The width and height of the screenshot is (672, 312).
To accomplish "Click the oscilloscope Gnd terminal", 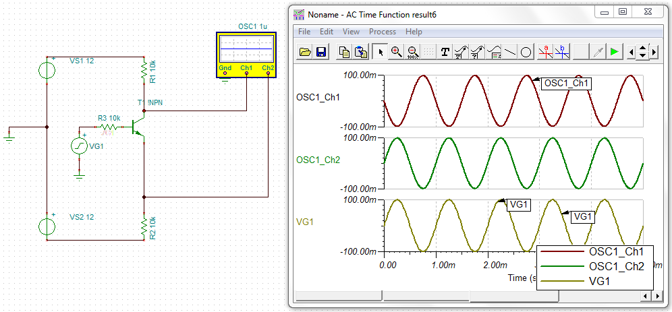I will click(x=225, y=73).
